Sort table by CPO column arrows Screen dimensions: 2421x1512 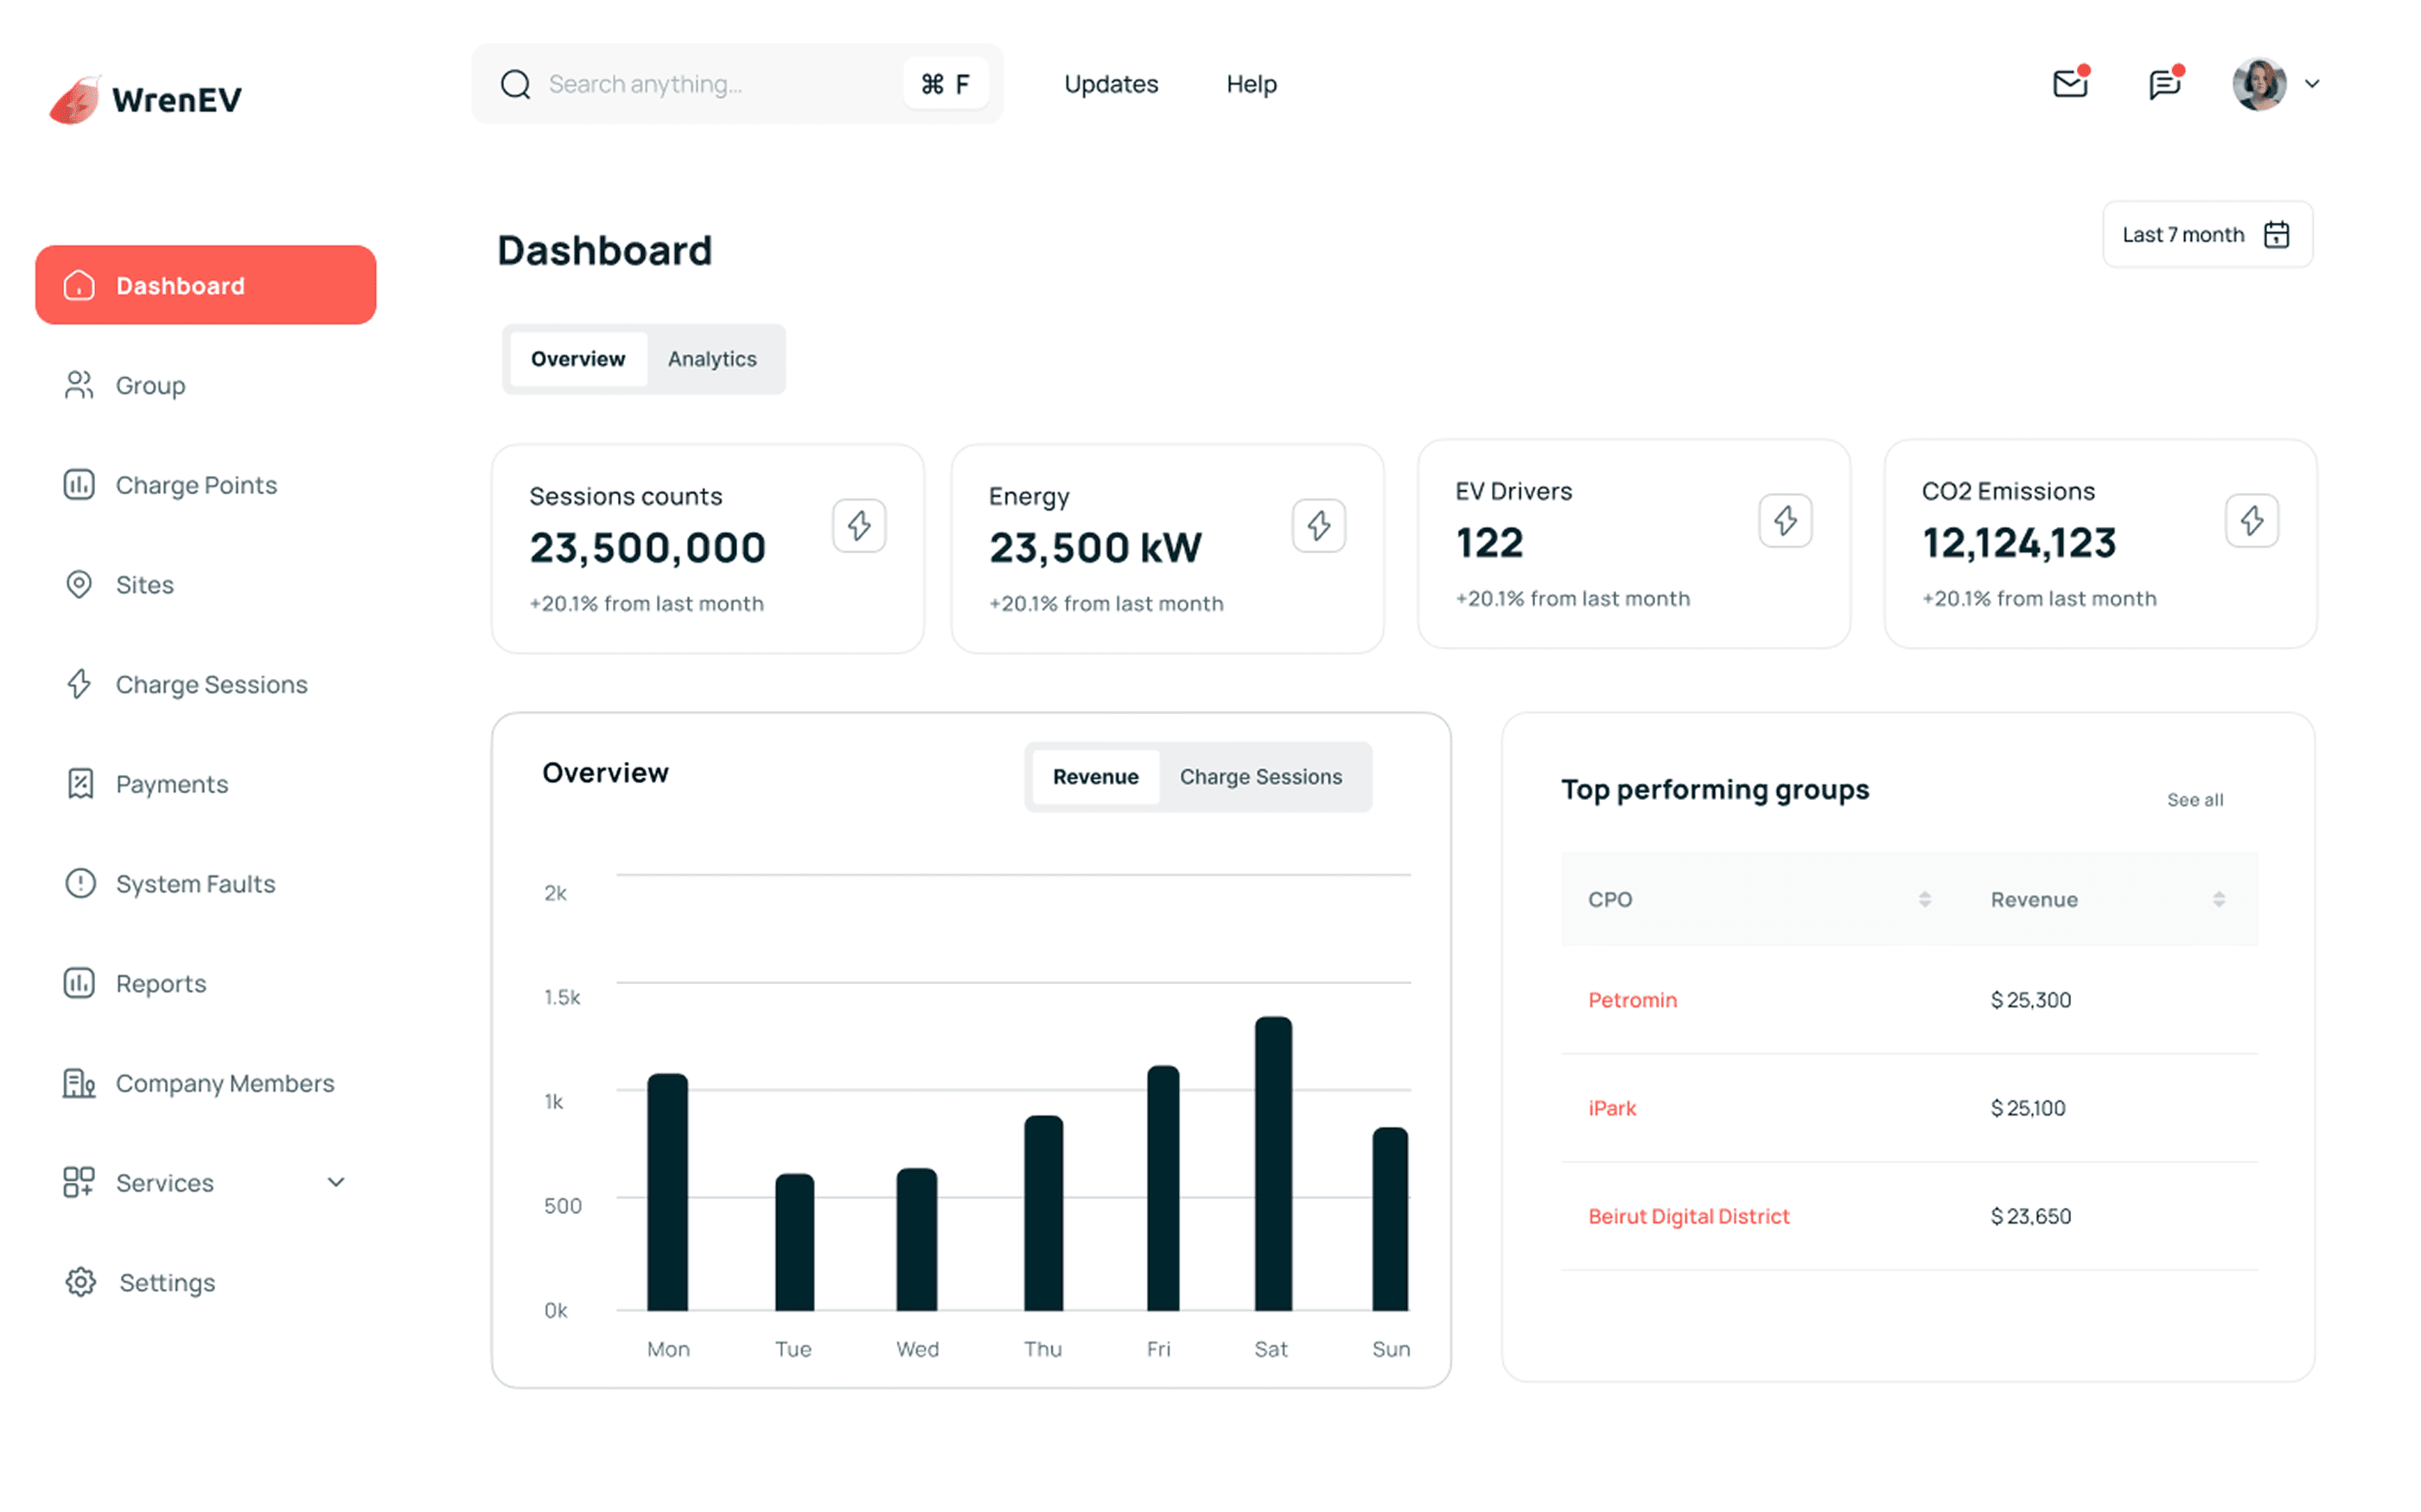pyautogui.click(x=1925, y=899)
